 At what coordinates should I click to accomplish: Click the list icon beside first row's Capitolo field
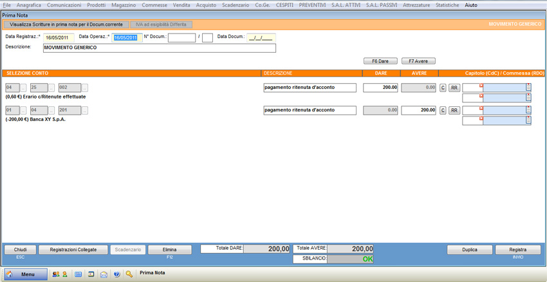(x=528, y=88)
